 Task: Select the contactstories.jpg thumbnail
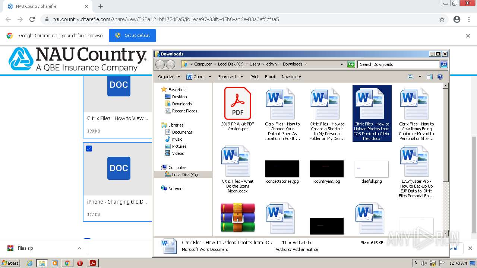282,169
